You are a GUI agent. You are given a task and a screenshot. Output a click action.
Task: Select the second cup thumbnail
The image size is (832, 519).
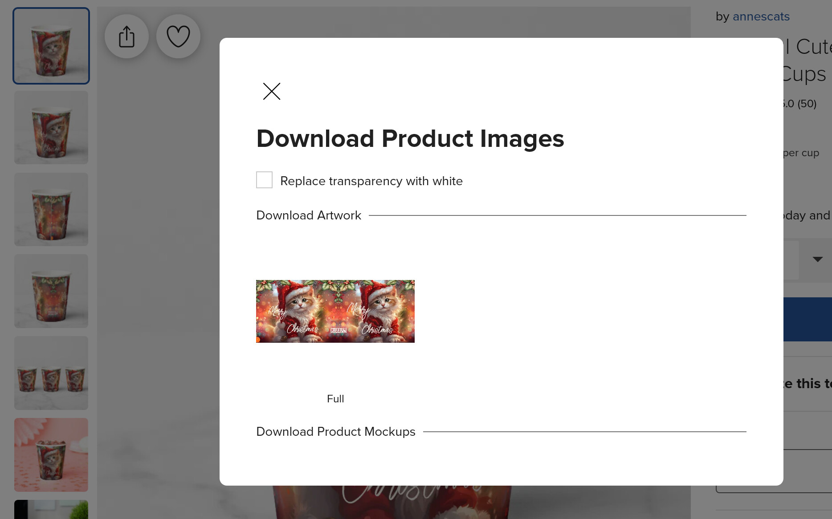[x=51, y=128]
